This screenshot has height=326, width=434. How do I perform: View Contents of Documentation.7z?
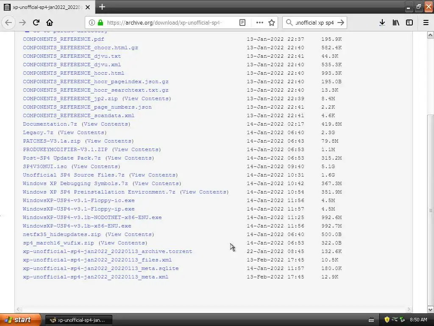(x=106, y=124)
